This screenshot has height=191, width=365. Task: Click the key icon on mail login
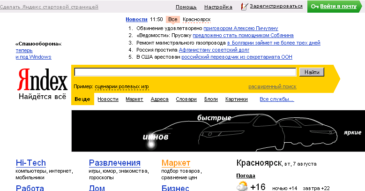tap(315, 7)
